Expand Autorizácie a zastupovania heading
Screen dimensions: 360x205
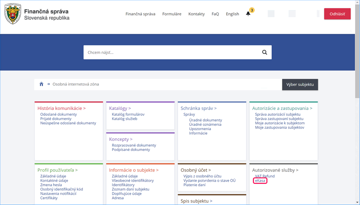click(282, 109)
